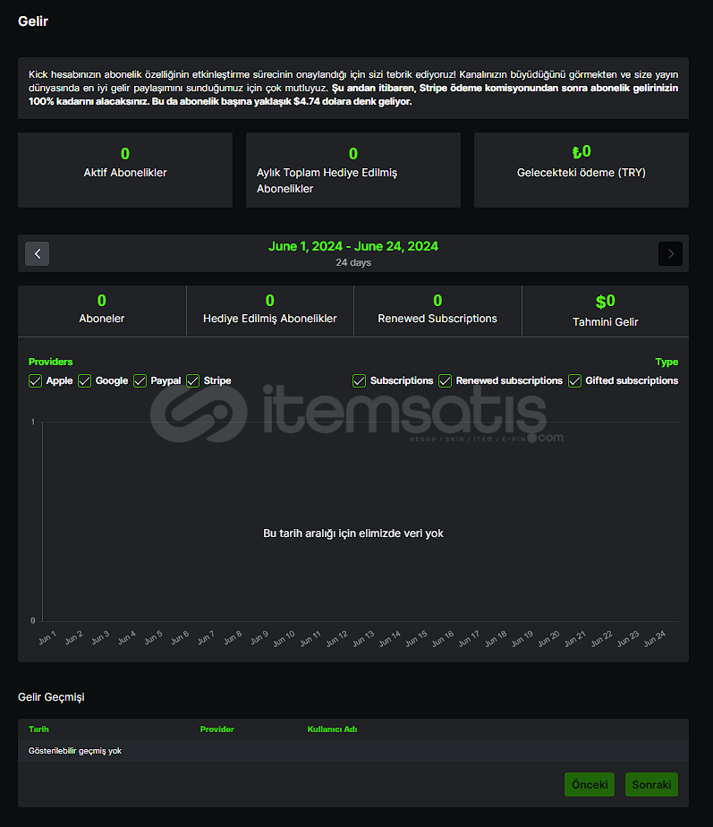Screen dimensions: 713x827
Task: Select the Tahmini Gelir stat tab
Action: 606,311
